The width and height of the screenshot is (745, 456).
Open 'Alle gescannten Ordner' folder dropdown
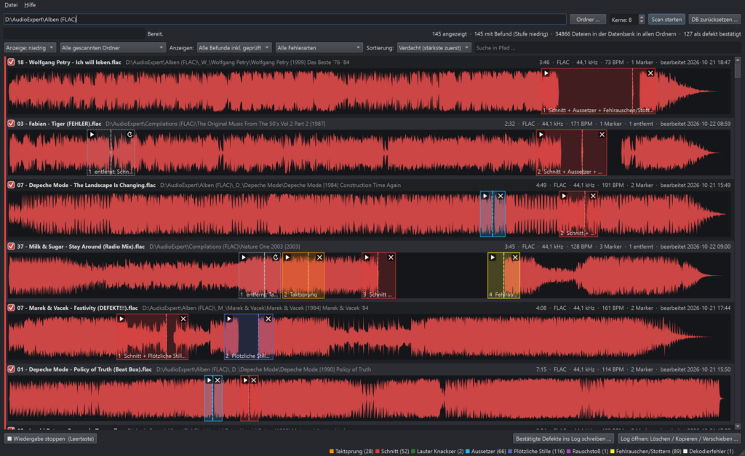click(113, 48)
